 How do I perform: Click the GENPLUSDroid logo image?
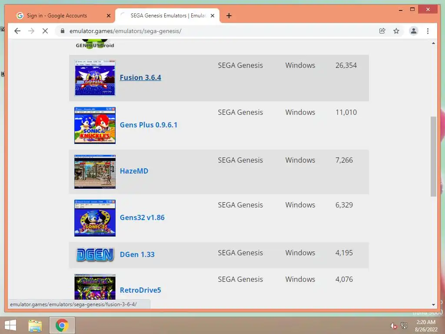coord(95,44)
